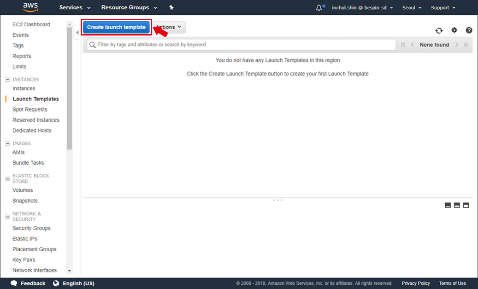Click the Feedback speech bubble icon
This screenshot has width=478, height=289.
tap(14, 283)
